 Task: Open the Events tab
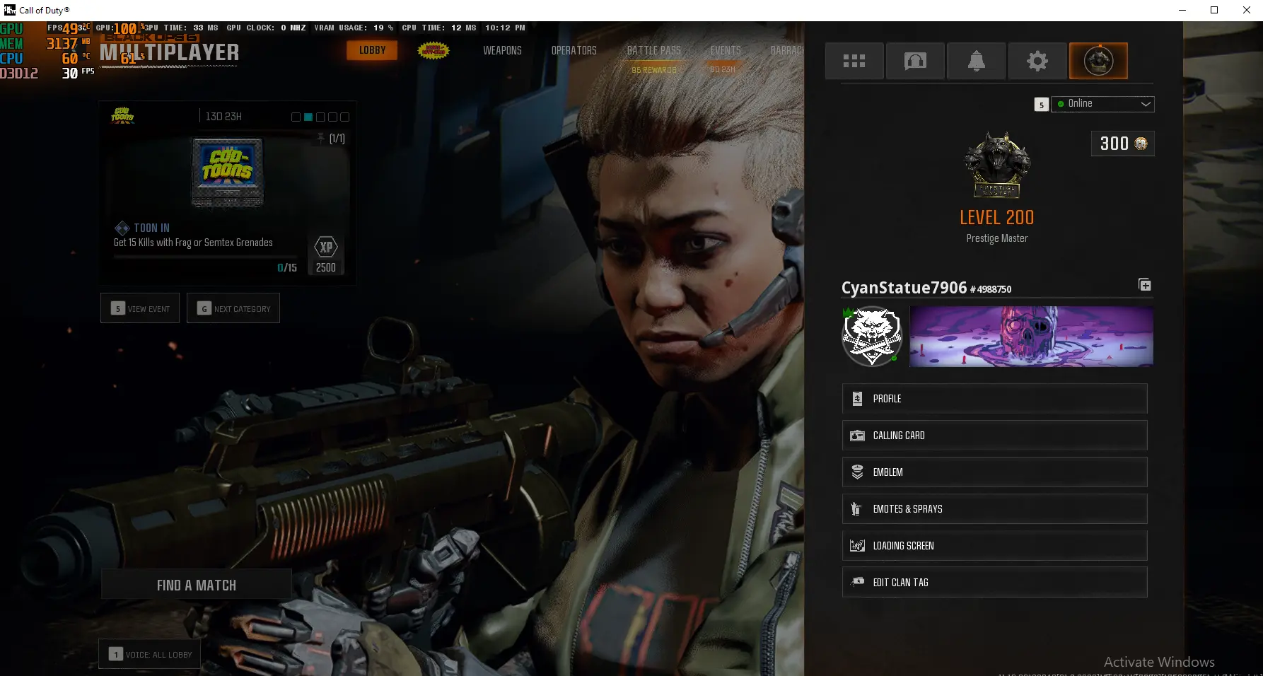click(726, 51)
